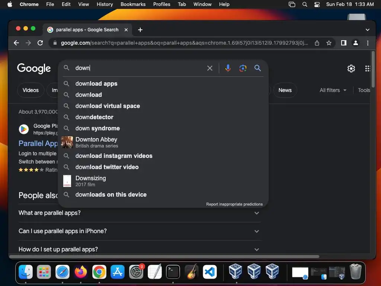This screenshot has width=381, height=286.
Task: Select suggestion download virtual space
Action: [163, 106]
